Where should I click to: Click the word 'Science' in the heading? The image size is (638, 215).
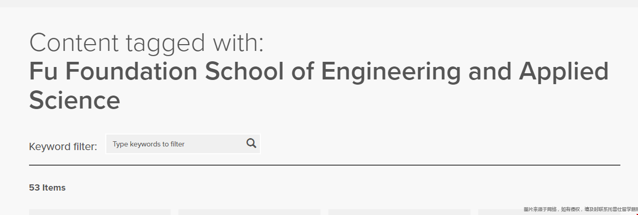point(75,100)
